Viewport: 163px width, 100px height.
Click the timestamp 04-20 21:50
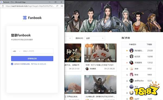pyautogui.click(x=74, y=68)
